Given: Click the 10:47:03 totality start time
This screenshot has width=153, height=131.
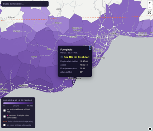Looking at the screenshot, I should click(84, 61).
